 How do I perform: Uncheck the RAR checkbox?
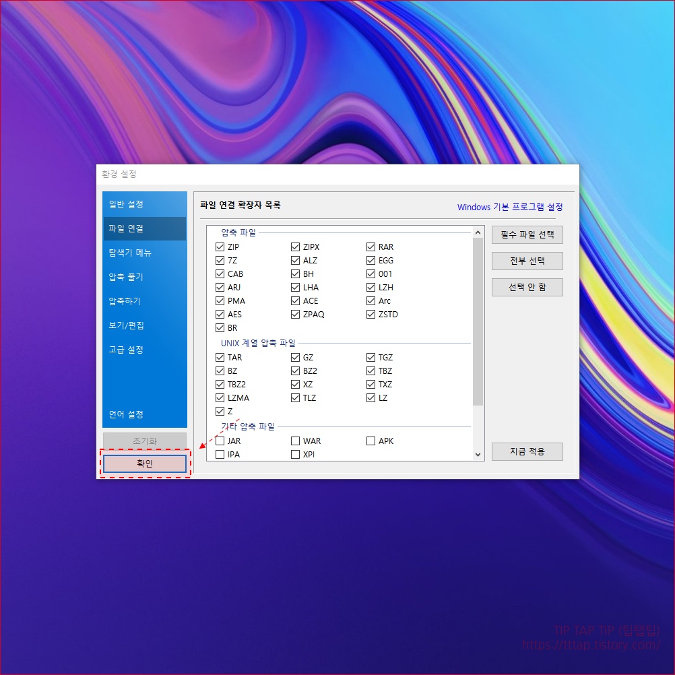371,247
